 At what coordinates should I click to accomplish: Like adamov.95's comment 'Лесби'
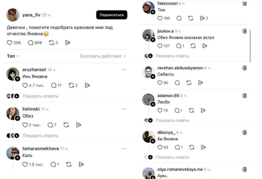[x=160, y=110]
